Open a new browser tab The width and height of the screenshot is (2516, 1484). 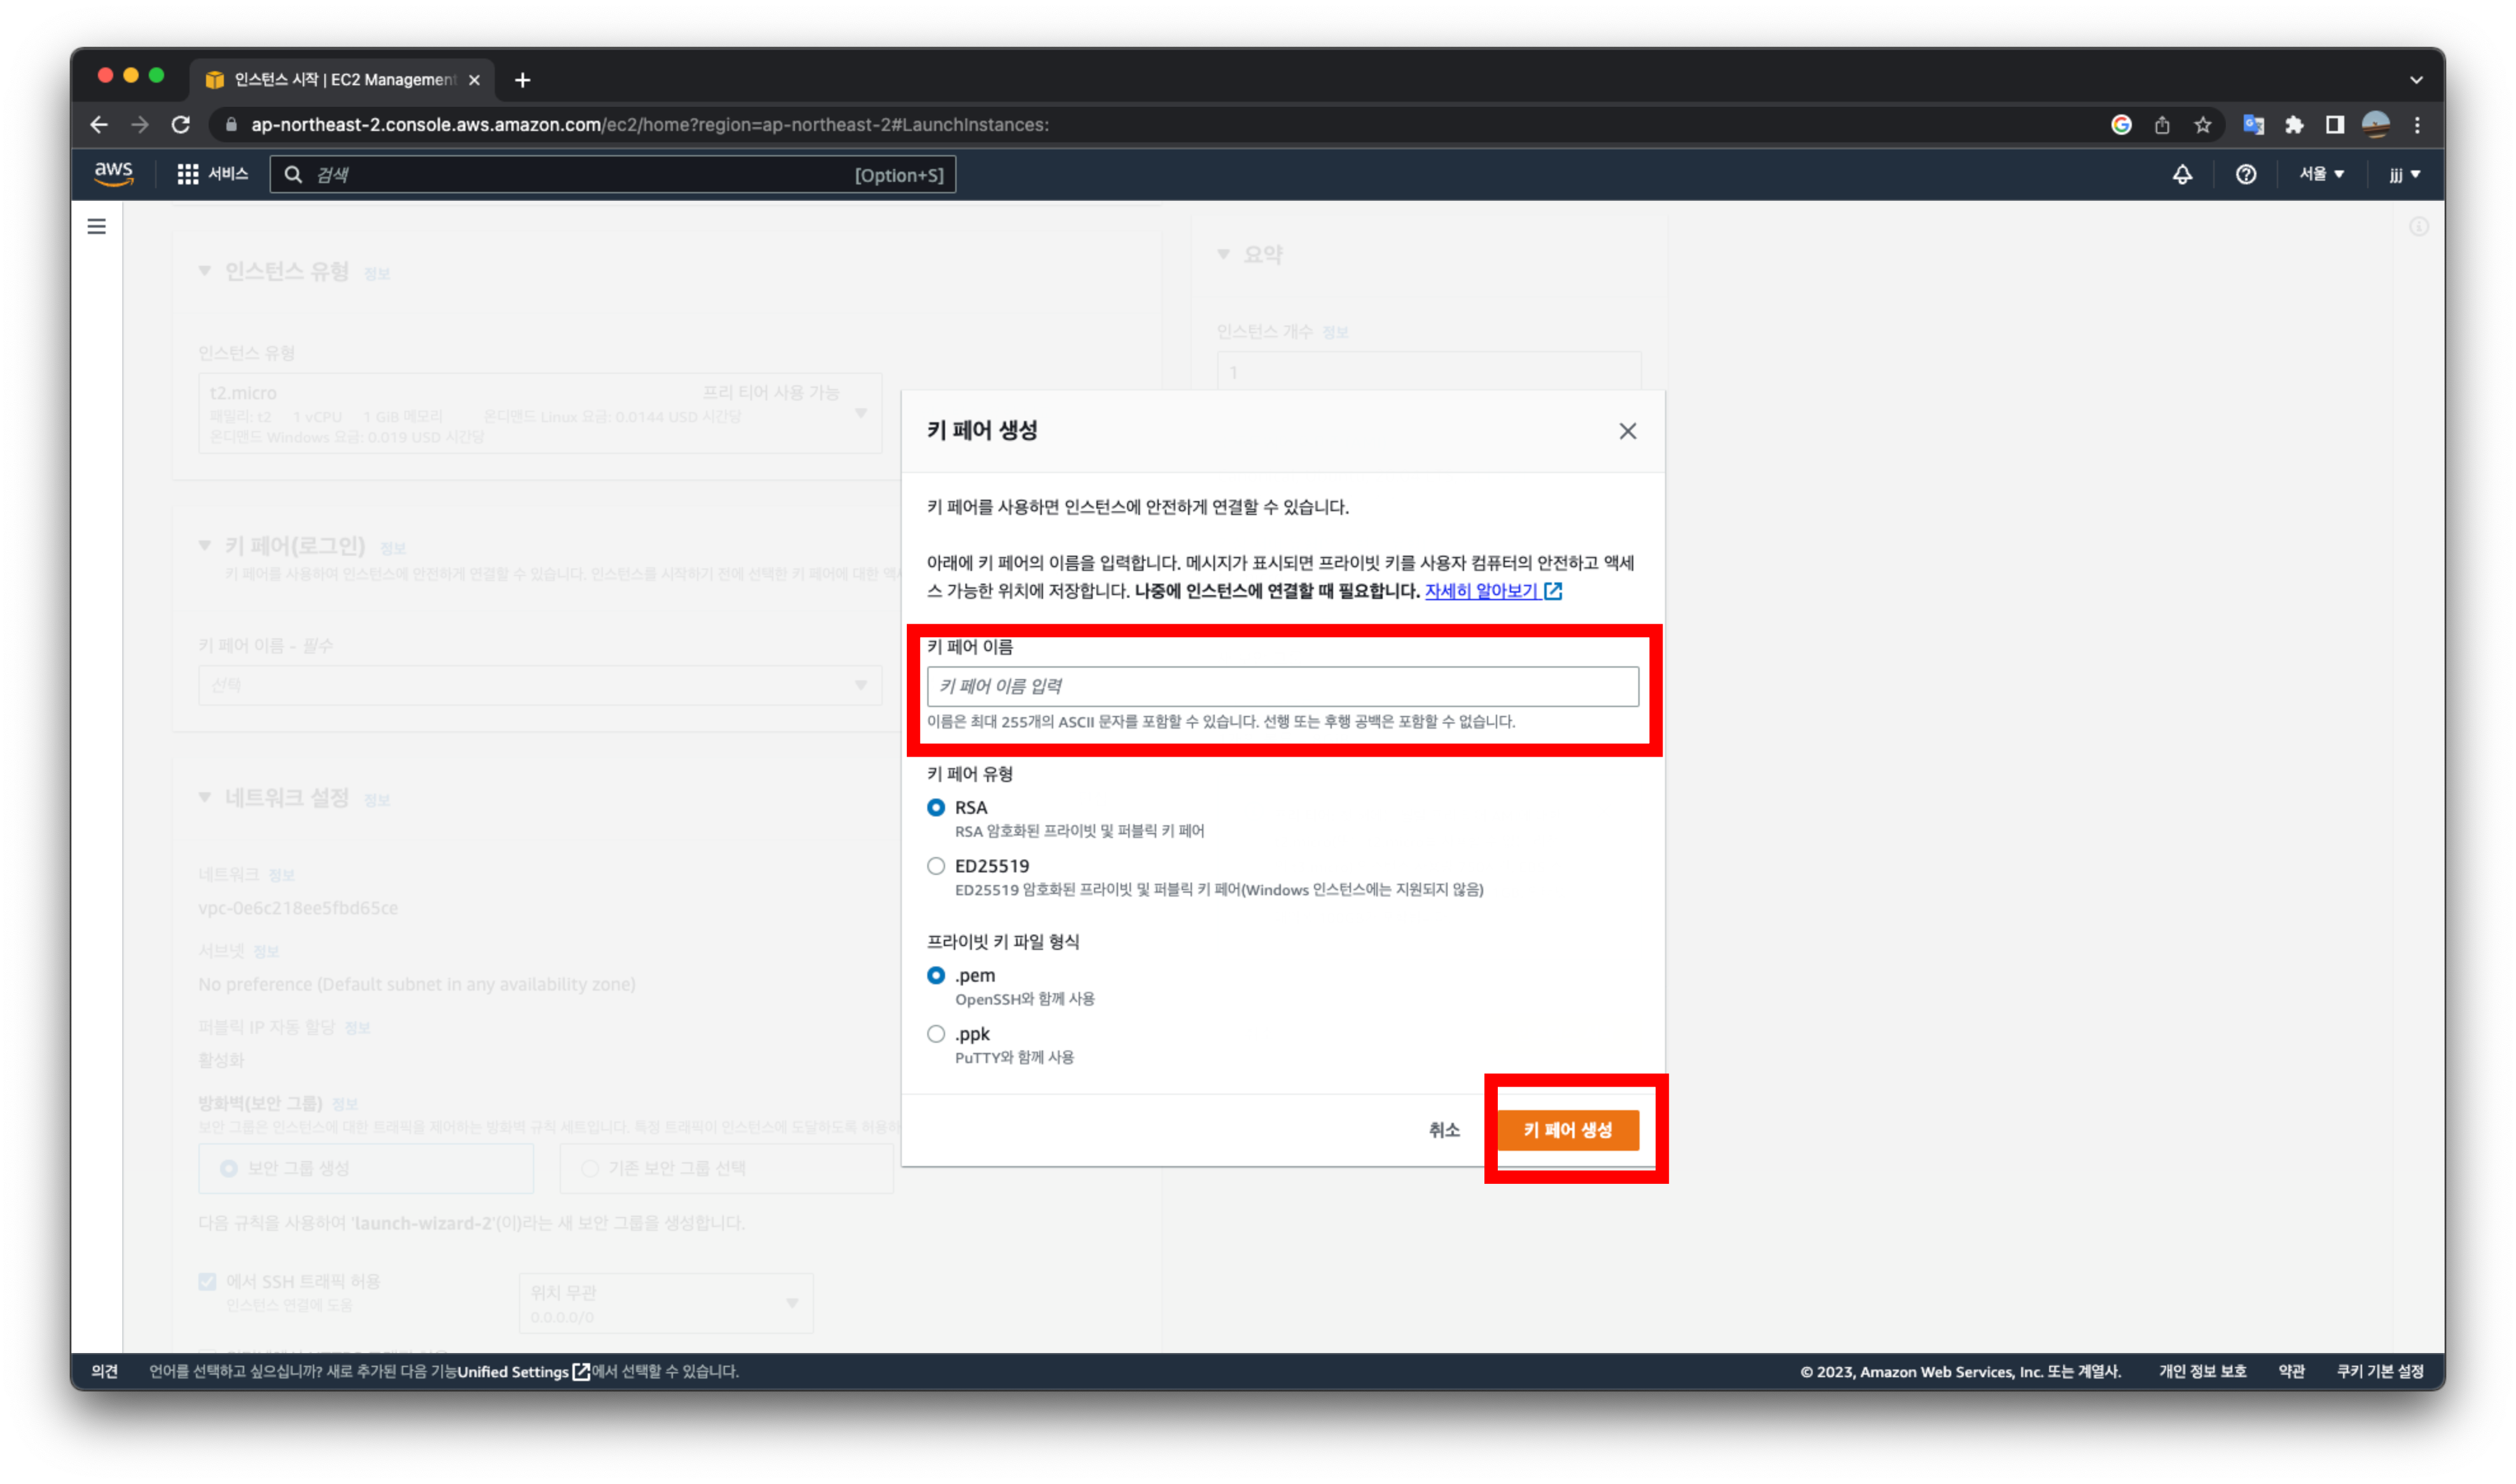coord(522,80)
